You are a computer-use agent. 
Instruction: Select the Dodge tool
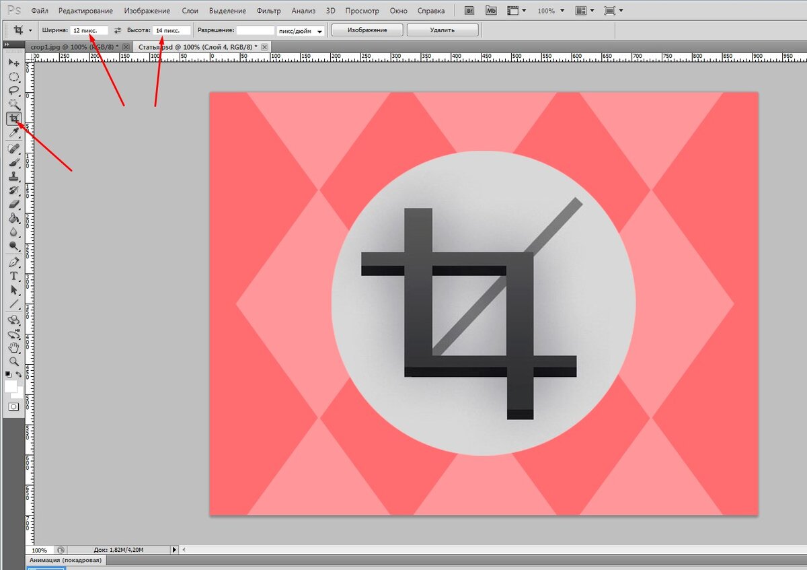13,246
